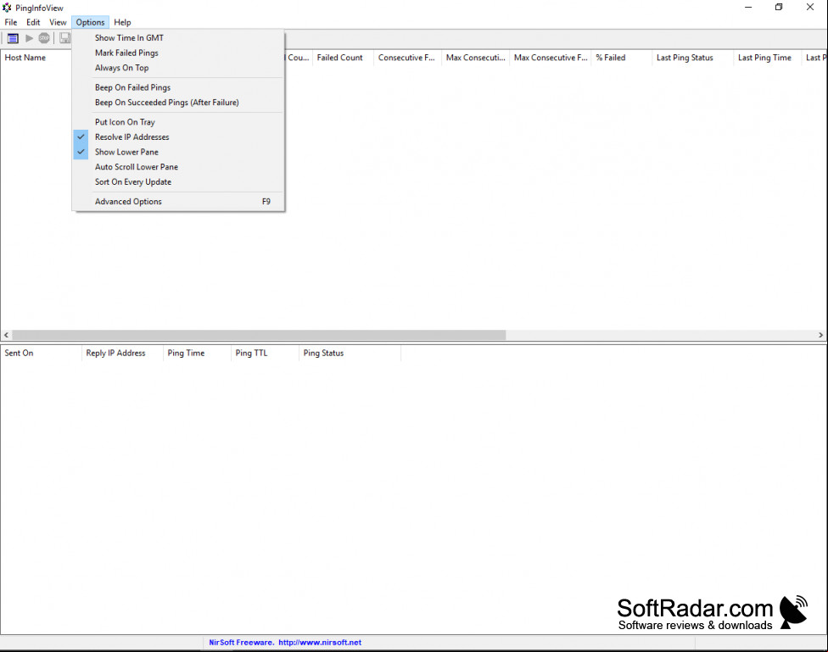Open Advanced Options from the menu
This screenshot has height=652, width=828.
(x=178, y=202)
